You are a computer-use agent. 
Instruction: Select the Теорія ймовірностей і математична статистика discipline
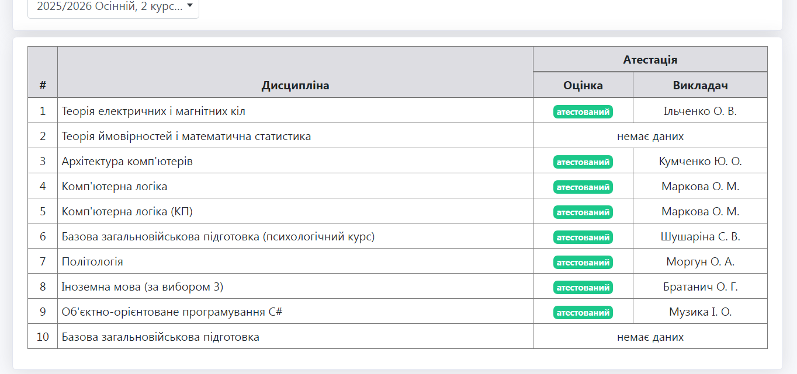pyautogui.click(x=186, y=137)
